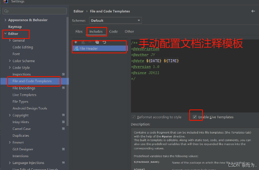Click ${DATE} variable in template editor
This screenshot has height=170, width=259.
coord(154,61)
